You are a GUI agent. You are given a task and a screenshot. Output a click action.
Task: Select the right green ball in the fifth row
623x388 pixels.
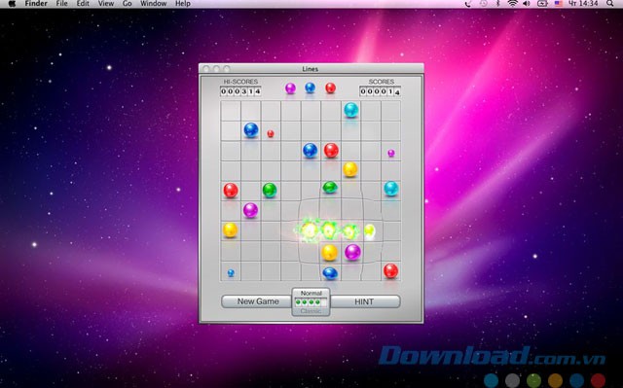[330, 187]
